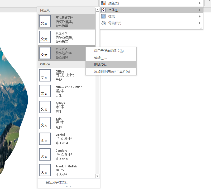Click the Arial preview thumbnail
The height and width of the screenshot is (189, 211).
pyautogui.click(x=45, y=123)
